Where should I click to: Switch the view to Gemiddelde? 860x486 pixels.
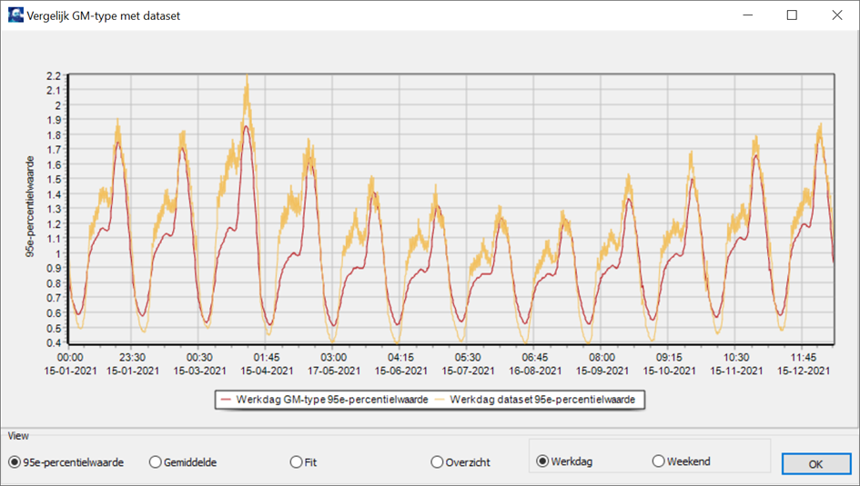tap(155, 462)
